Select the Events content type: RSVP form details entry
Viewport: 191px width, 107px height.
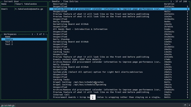(x=119, y=59)
